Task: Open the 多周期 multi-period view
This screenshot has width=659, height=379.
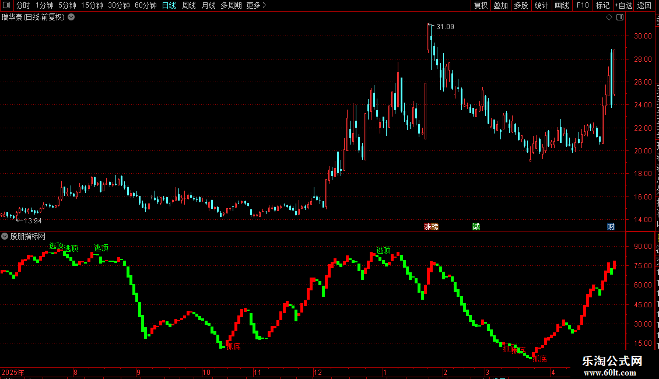Action: pos(231,5)
